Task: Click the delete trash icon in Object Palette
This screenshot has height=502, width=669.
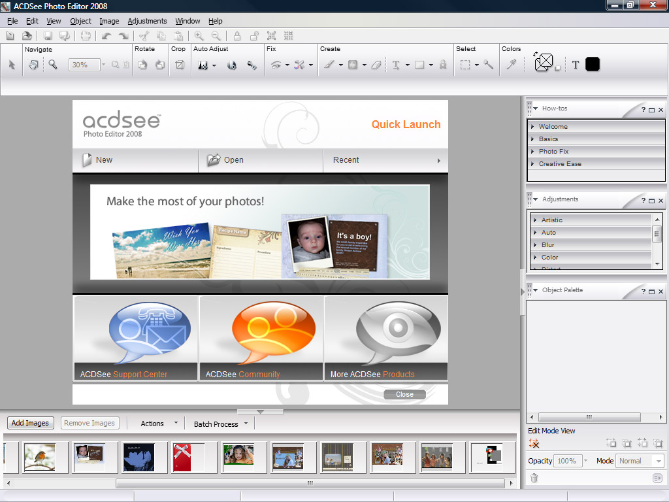Action: pos(534,478)
